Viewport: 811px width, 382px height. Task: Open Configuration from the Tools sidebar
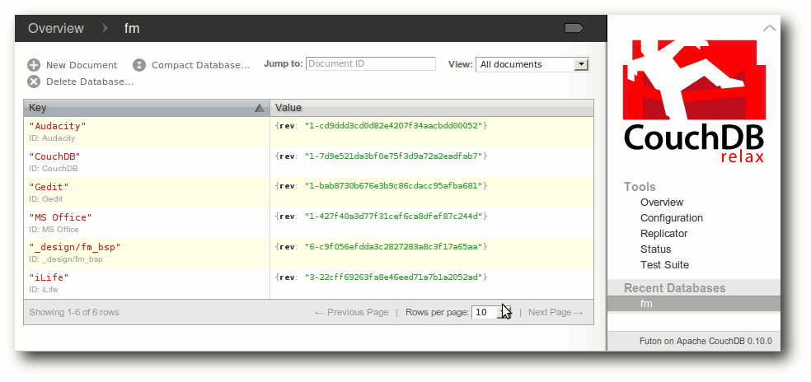tap(671, 218)
